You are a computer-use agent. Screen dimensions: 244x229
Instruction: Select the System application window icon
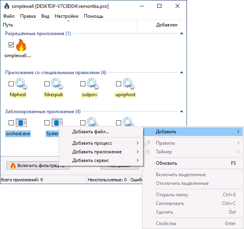tap(57, 123)
